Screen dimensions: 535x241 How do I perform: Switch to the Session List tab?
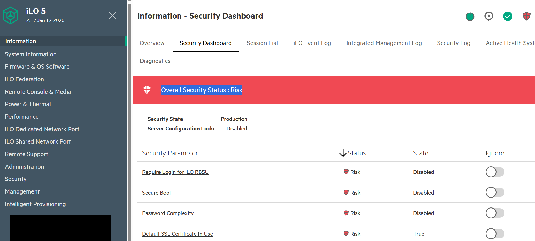click(262, 43)
